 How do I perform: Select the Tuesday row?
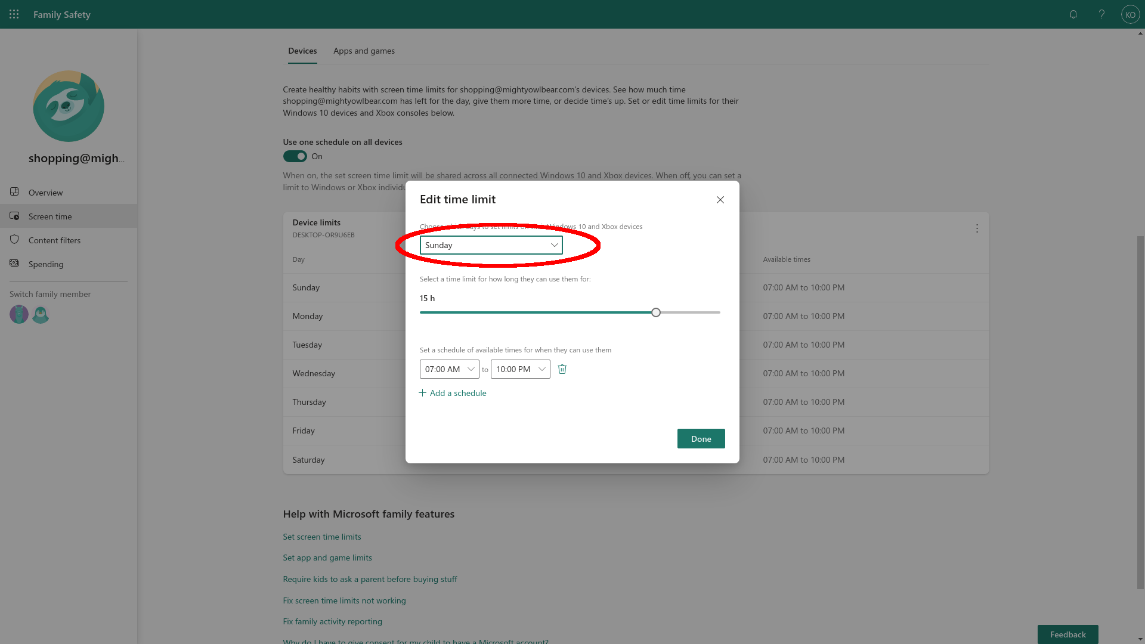[636, 345]
